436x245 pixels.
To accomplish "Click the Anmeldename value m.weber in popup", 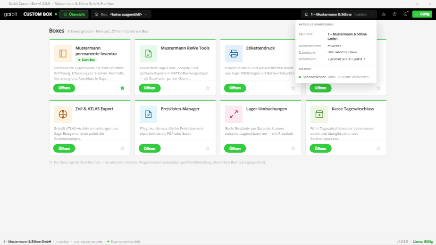I will 334,46.
